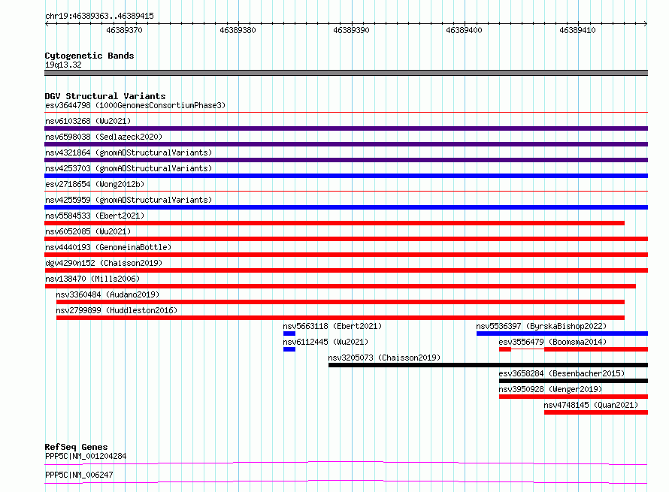Viewport: 669px width, 492px height.
Task: Click the nsv4255959 (gnomADStructuralVariants) label
Action: [129, 200]
